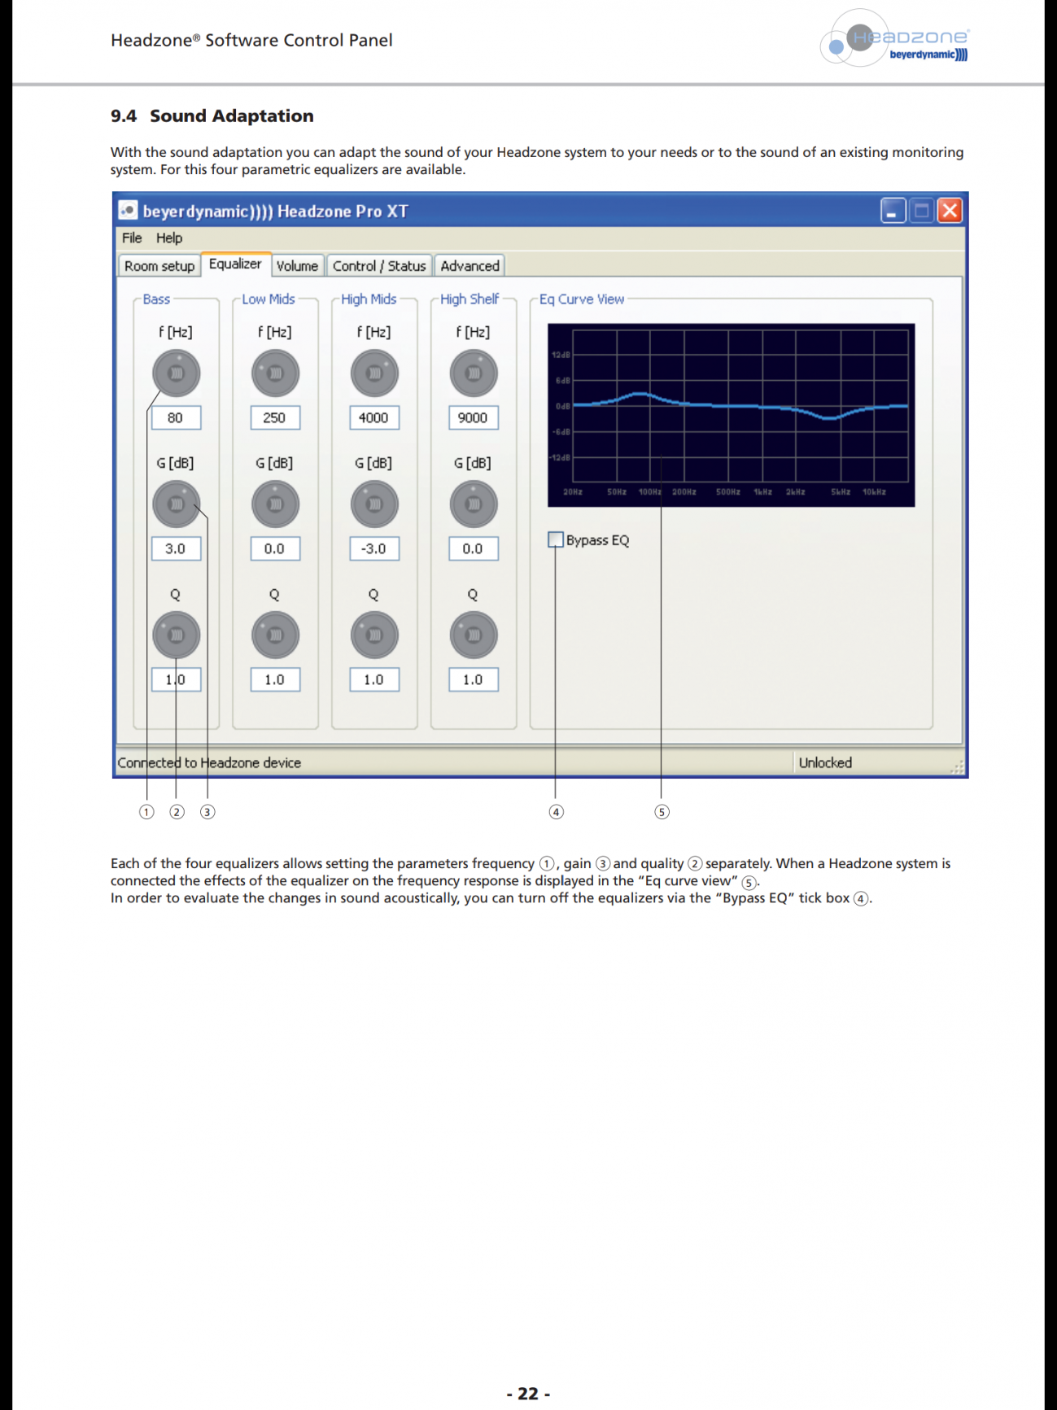Click the Bass Q value field
Viewport: 1057px width, 1410px height.
[176, 679]
